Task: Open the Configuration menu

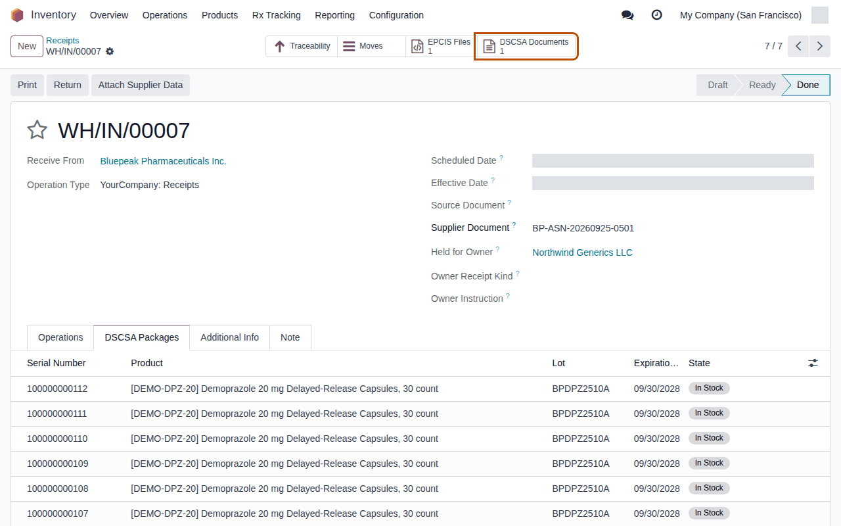Action: pos(396,15)
